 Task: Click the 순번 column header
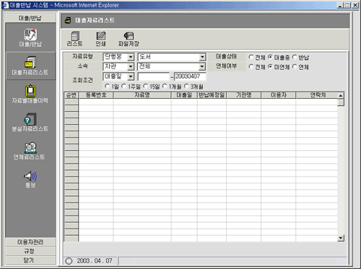click(x=71, y=95)
